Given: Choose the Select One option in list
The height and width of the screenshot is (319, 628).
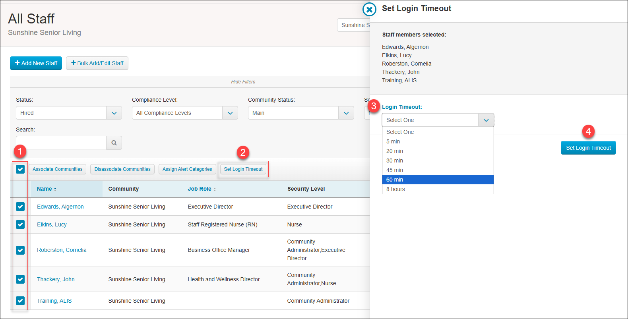Looking at the screenshot, I should [x=438, y=132].
